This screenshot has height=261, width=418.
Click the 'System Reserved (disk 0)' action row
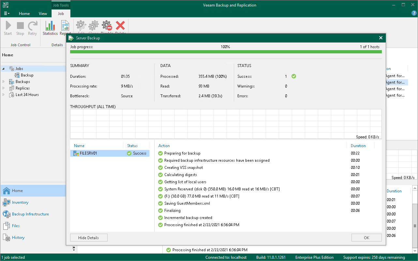[222, 189]
